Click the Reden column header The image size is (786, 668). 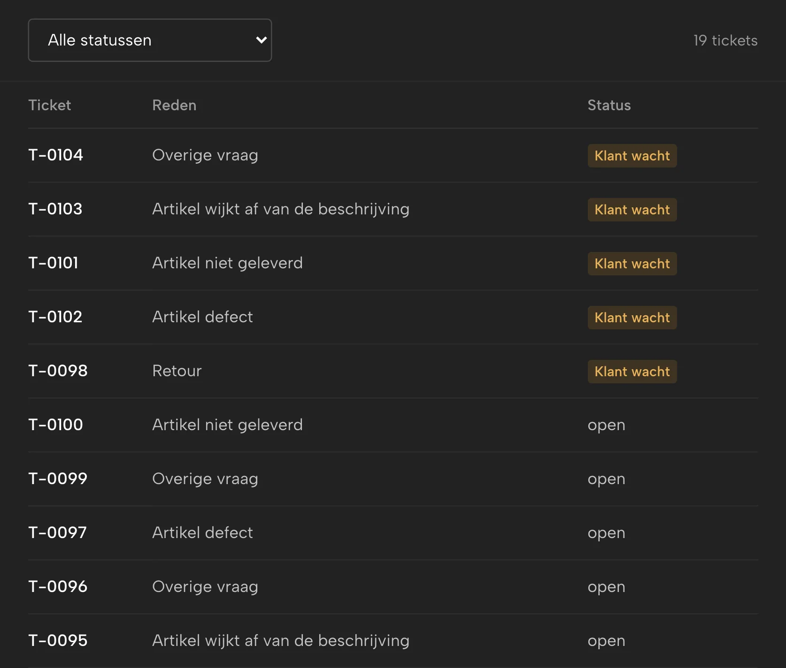tap(174, 105)
